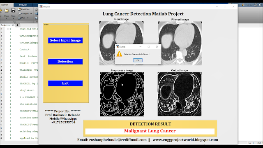Click the Select Input Image button

[x=65, y=40]
